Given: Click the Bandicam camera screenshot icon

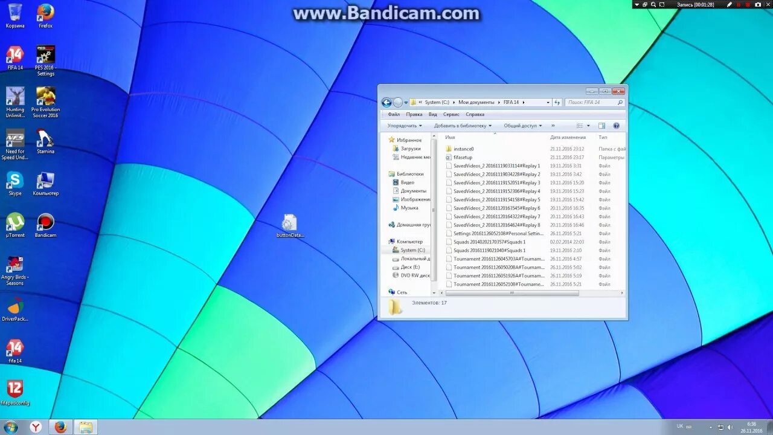Looking at the screenshot, I should point(758,4).
